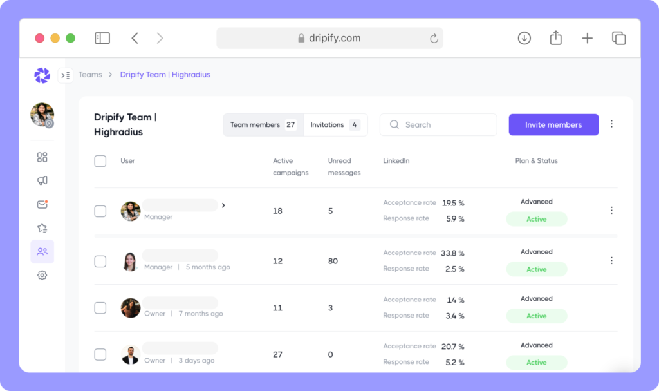
Task: Click the magnifier icon in the Search box
Action: (394, 124)
